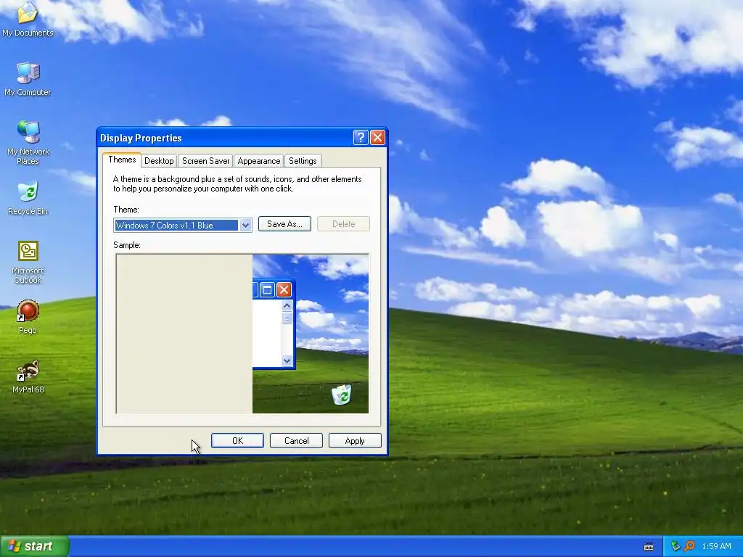Click the orange magnifier tray icon
Image resolution: width=743 pixels, height=557 pixels.
[x=689, y=546]
